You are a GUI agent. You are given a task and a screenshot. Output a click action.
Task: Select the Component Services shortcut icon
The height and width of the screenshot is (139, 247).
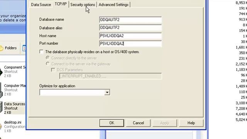1,72
